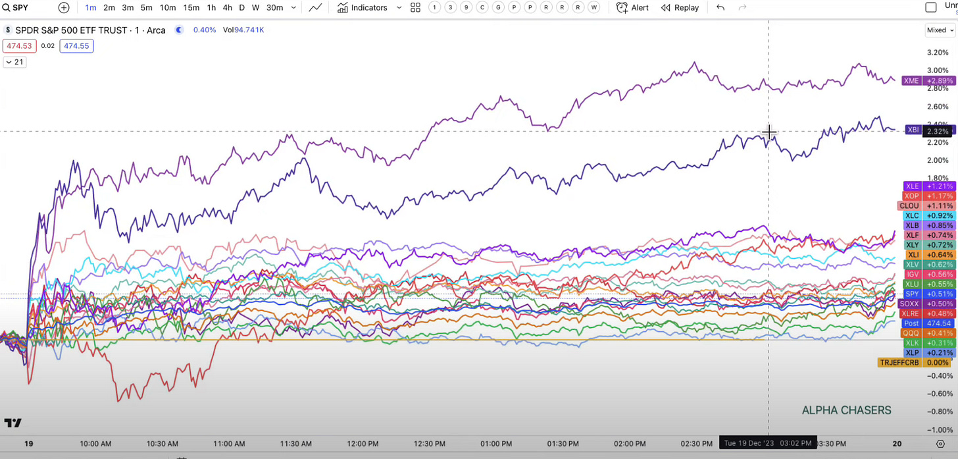
Task: Create a new Alert
Action: 632,8
